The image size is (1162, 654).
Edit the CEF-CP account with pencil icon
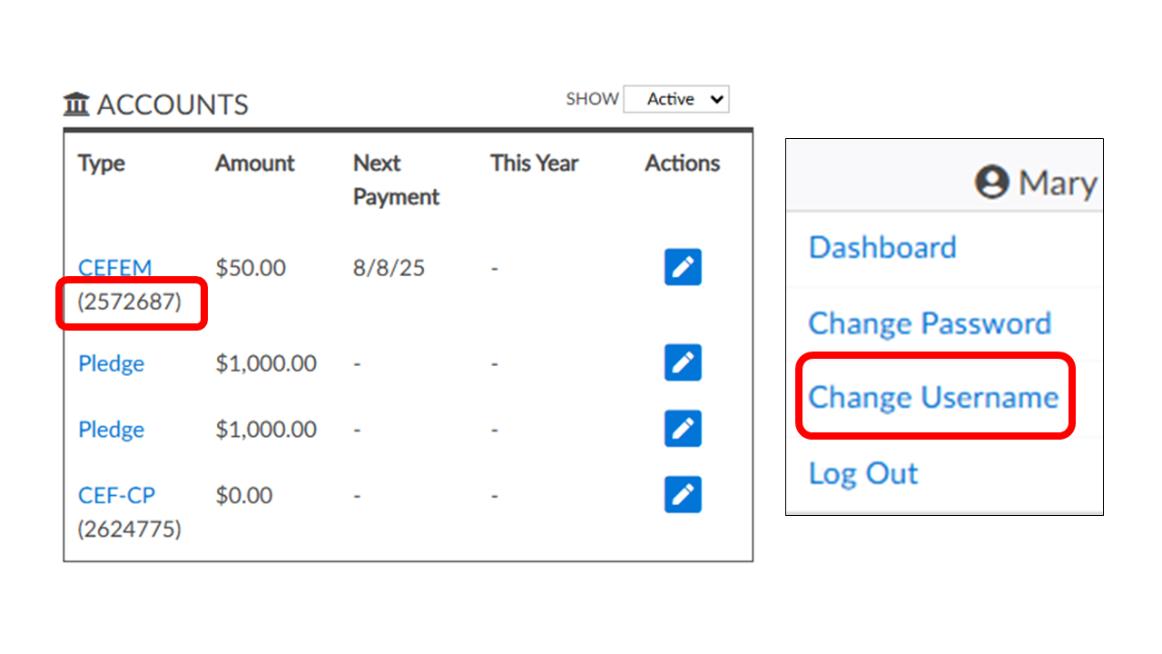pos(683,494)
